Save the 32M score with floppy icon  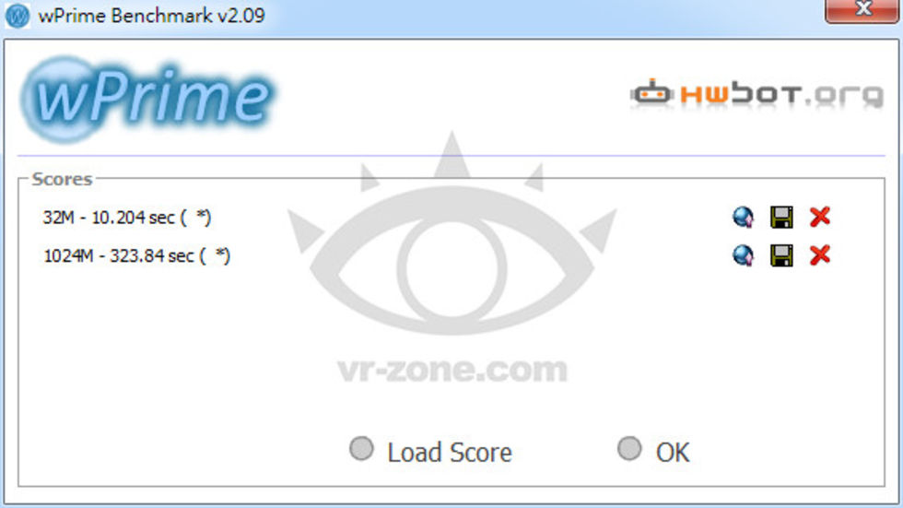781,218
